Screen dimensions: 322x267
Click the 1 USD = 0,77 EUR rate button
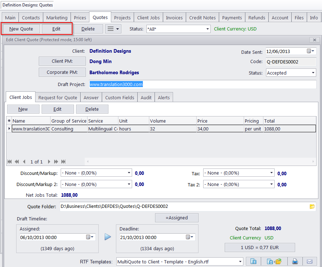coord(260,248)
